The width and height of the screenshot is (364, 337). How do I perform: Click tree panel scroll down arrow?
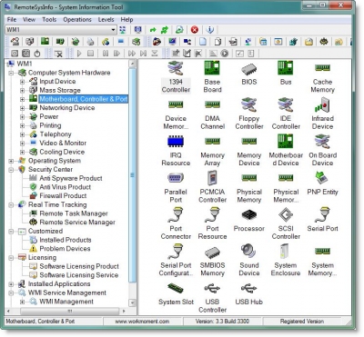(x=133, y=302)
